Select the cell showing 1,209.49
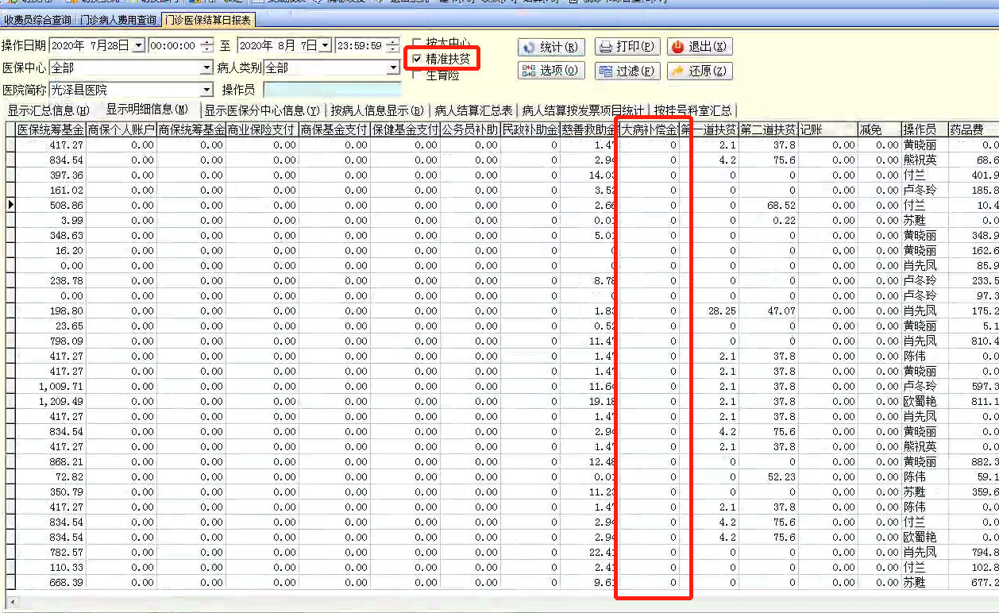Viewport: 999px width, 613px height. (51, 401)
